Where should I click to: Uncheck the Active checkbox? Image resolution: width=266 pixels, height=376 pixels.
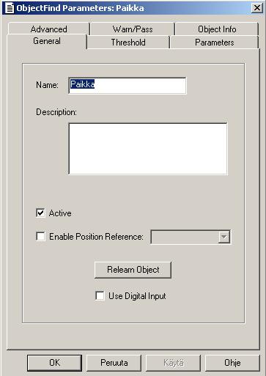[x=40, y=213]
